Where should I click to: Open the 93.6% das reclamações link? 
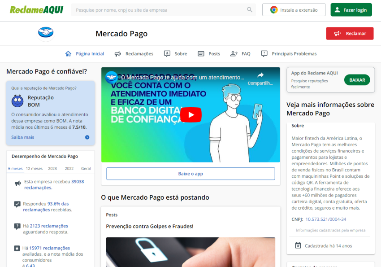click(46, 207)
